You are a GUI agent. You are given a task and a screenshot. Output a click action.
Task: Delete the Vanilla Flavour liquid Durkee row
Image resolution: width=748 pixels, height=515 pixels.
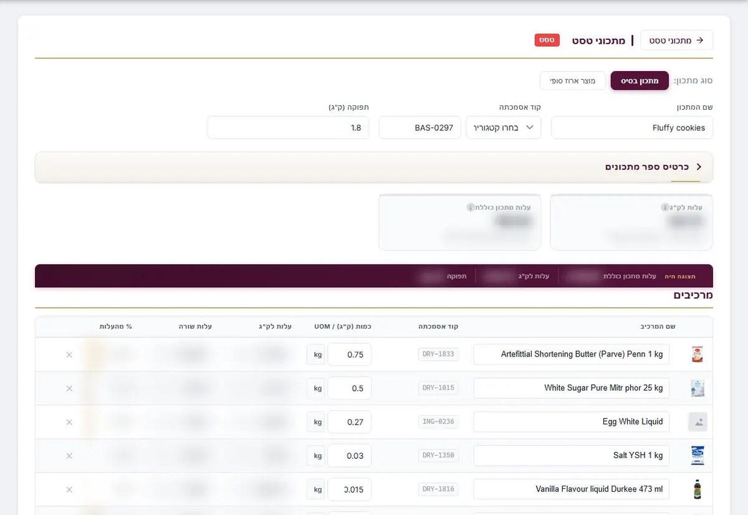coord(69,489)
